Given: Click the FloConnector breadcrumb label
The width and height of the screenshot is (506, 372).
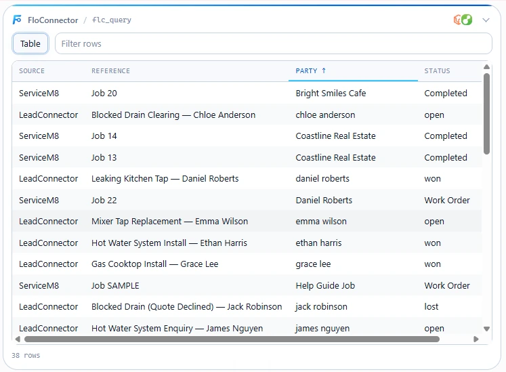Looking at the screenshot, I should [x=53, y=20].
